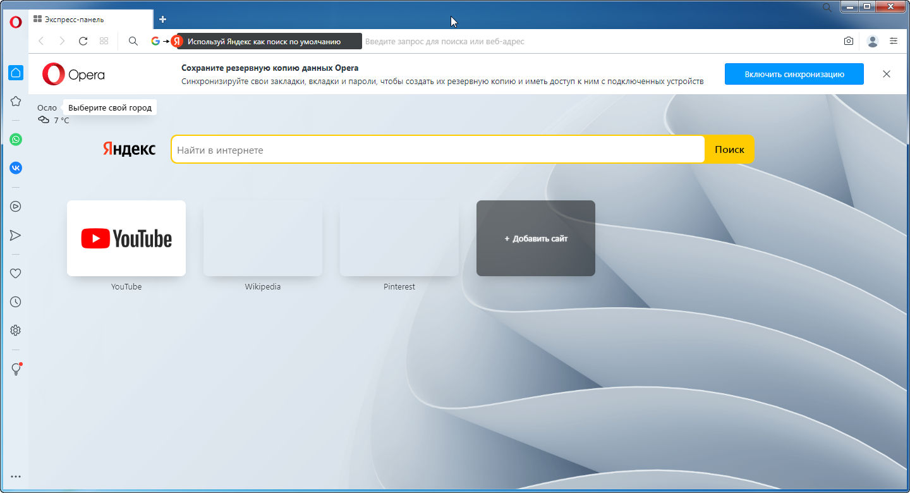Viewport: 910px width, 493px height.
Task: Open the YouTube speed dial tile
Action: pyautogui.click(x=126, y=238)
